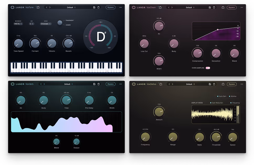Open the three-dot menu in VoxVerb
This screenshot has width=254, height=165.
click(121, 84)
